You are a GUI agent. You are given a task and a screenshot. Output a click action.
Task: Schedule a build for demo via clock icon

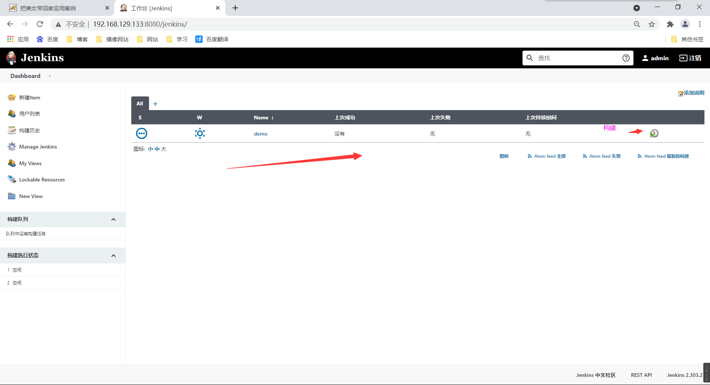pos(654,133)
